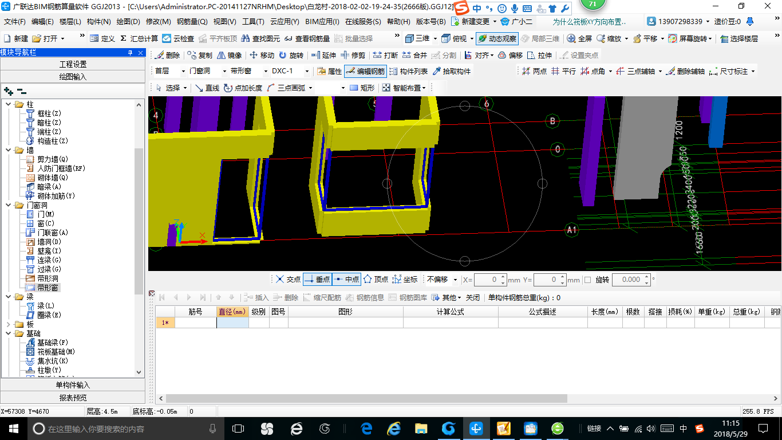Select the 拉伸 stretch tool
This screenshot has width=782, height=440.
click(x=540, y=55)
